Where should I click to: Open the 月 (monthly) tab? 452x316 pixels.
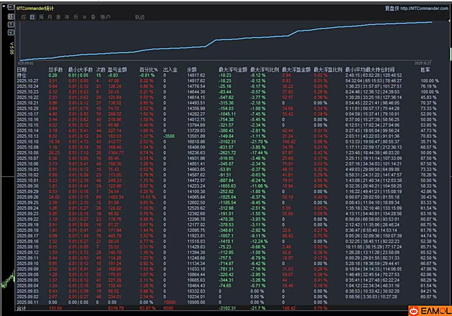[x=49, y=17]
